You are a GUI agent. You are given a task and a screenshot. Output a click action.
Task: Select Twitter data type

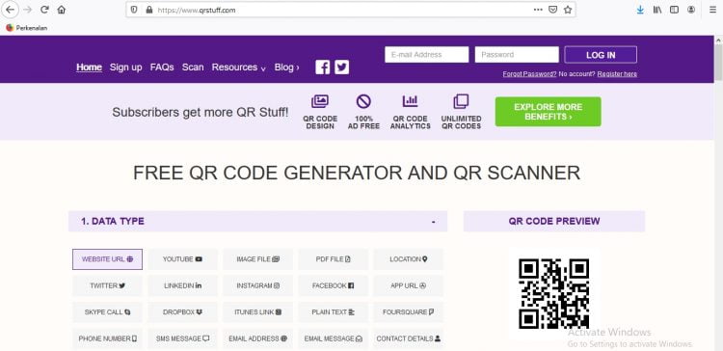107,285
